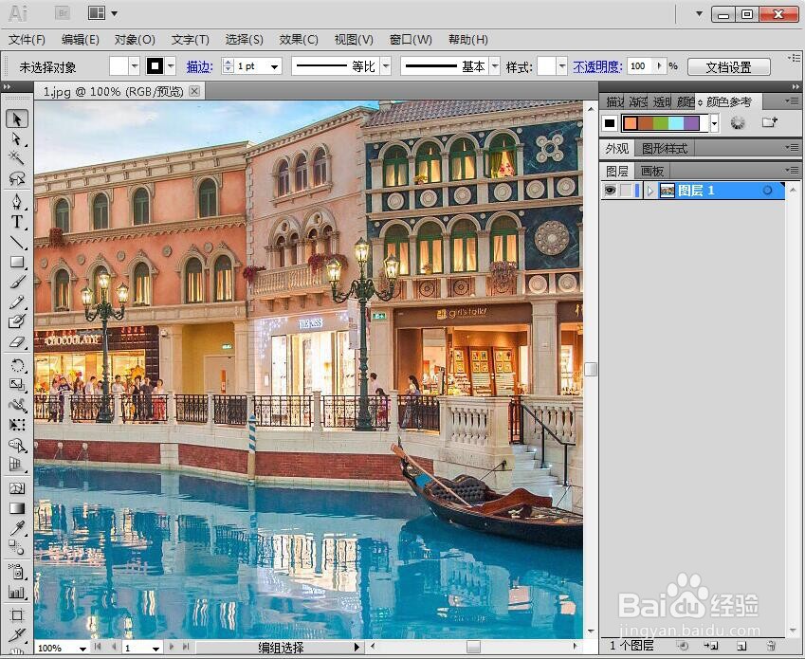Switch to the 图形样式 tab
805x659 pixels.
pyautogui.click(x=665, y=149)
